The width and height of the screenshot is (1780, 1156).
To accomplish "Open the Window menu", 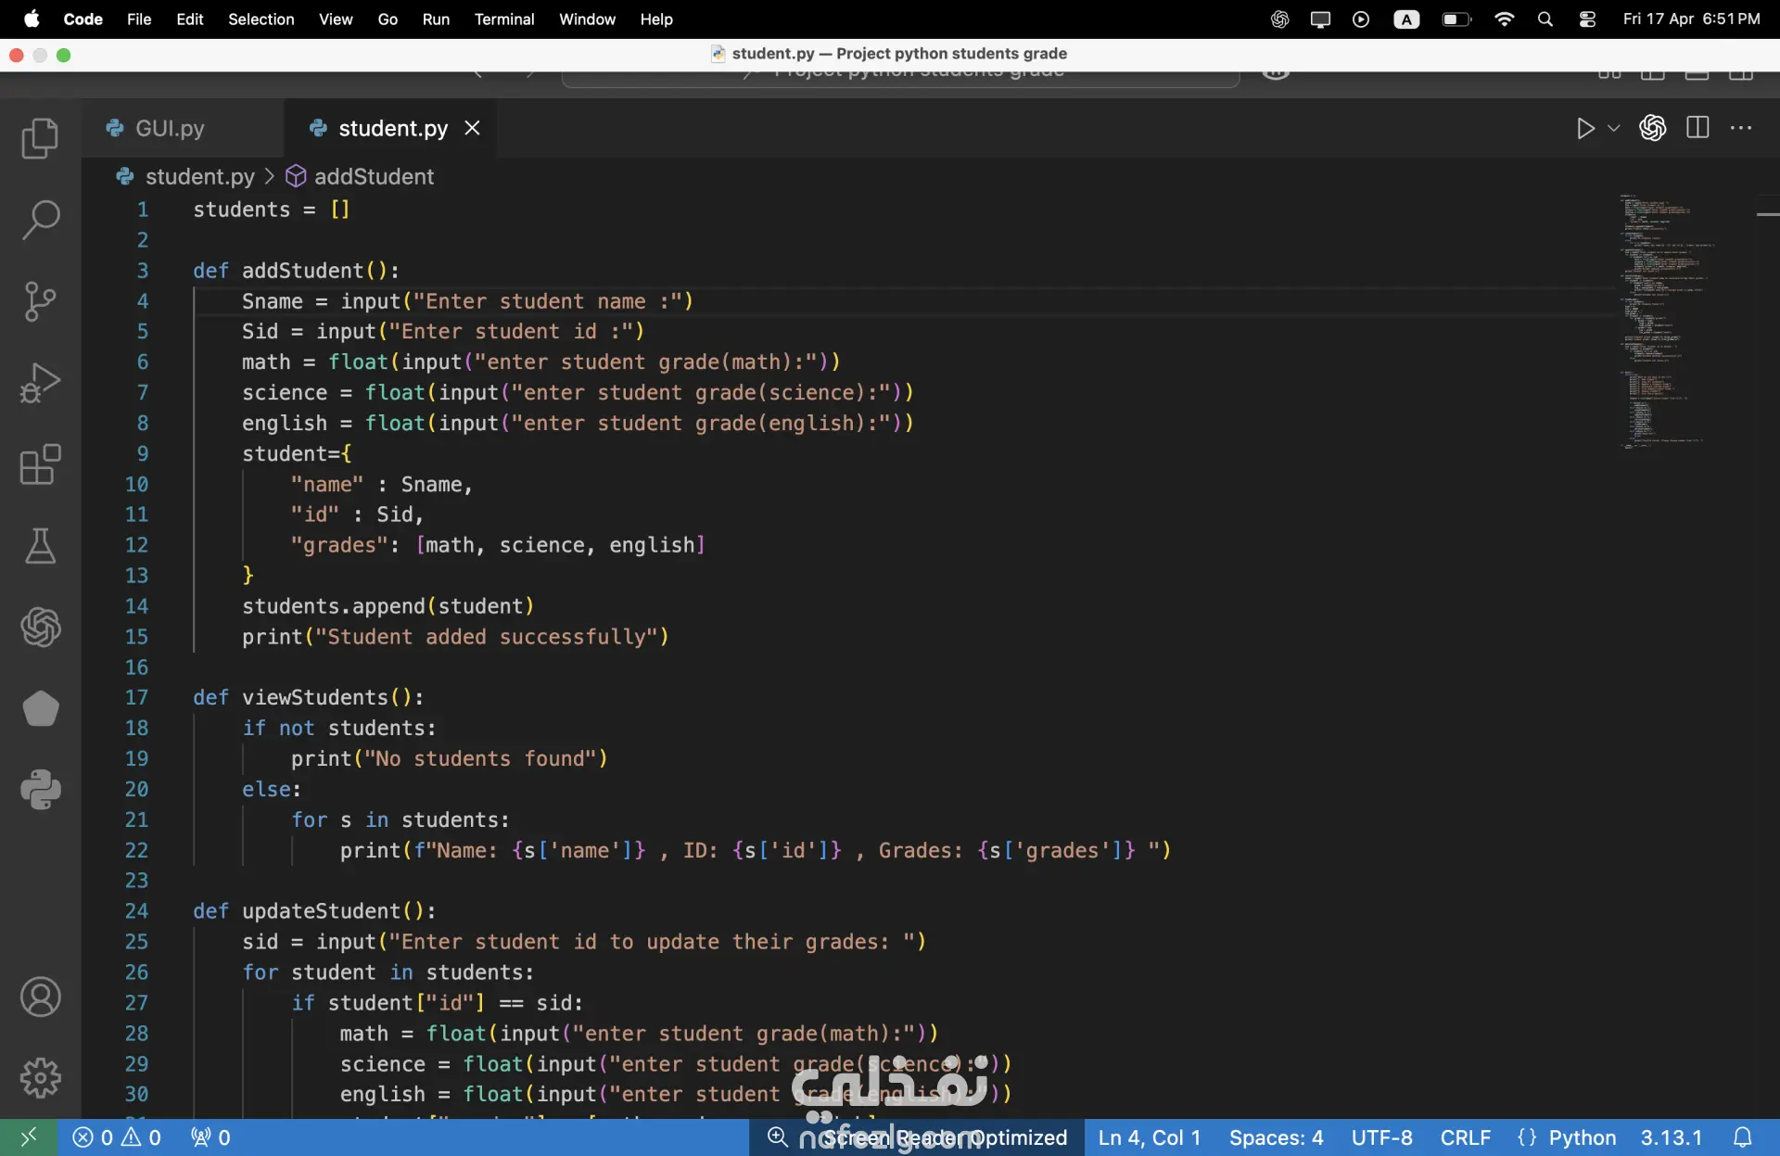I will [587, 19].
